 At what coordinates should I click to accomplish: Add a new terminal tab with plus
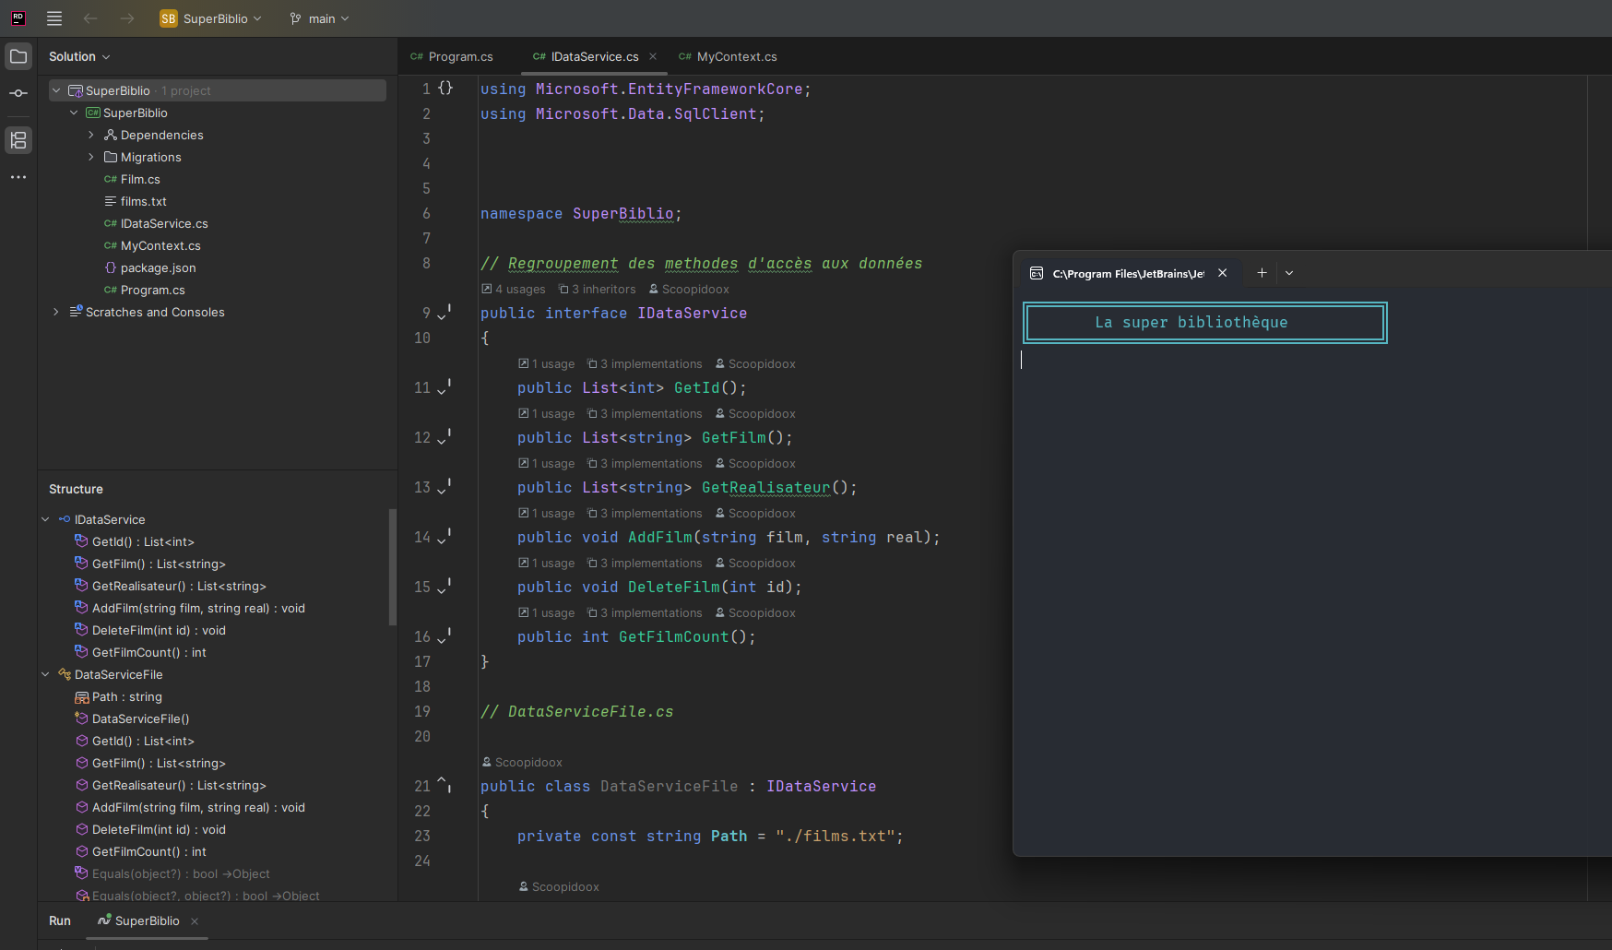tap(1262, 273)
